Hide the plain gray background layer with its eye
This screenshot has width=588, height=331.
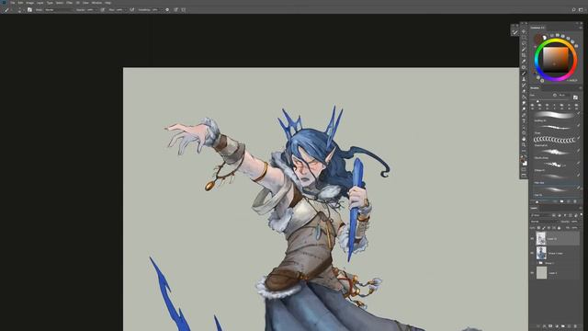(532, 273)
